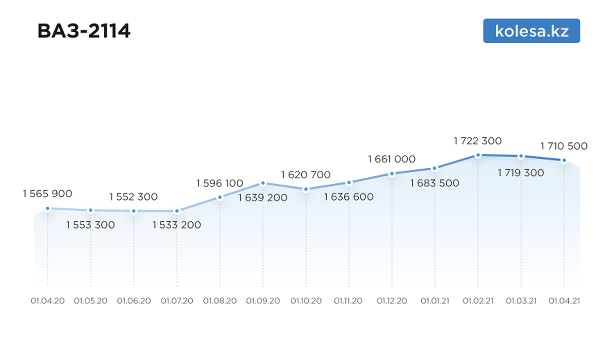605x340 pixels.
Task: Select the peak point at 01.02.21
Action: click(x=478, y=155)
